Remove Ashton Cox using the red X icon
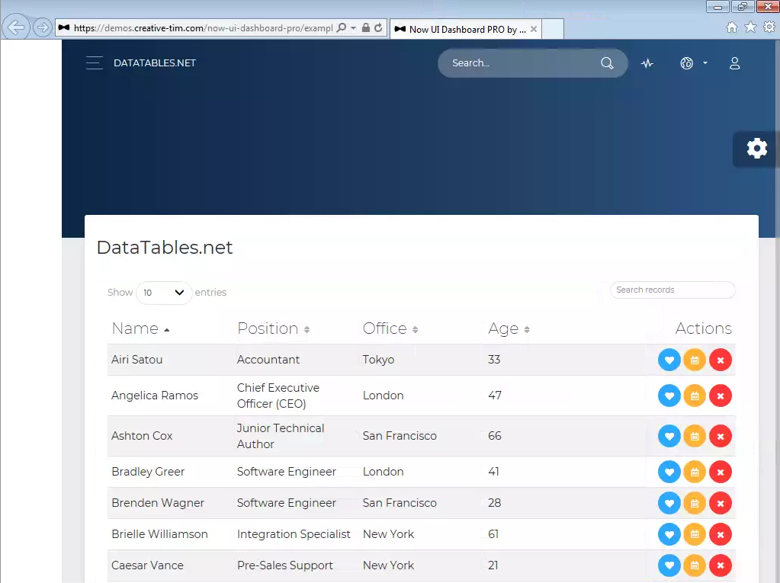The width and height of the screenshot is (780, 583). pos(720,436)
